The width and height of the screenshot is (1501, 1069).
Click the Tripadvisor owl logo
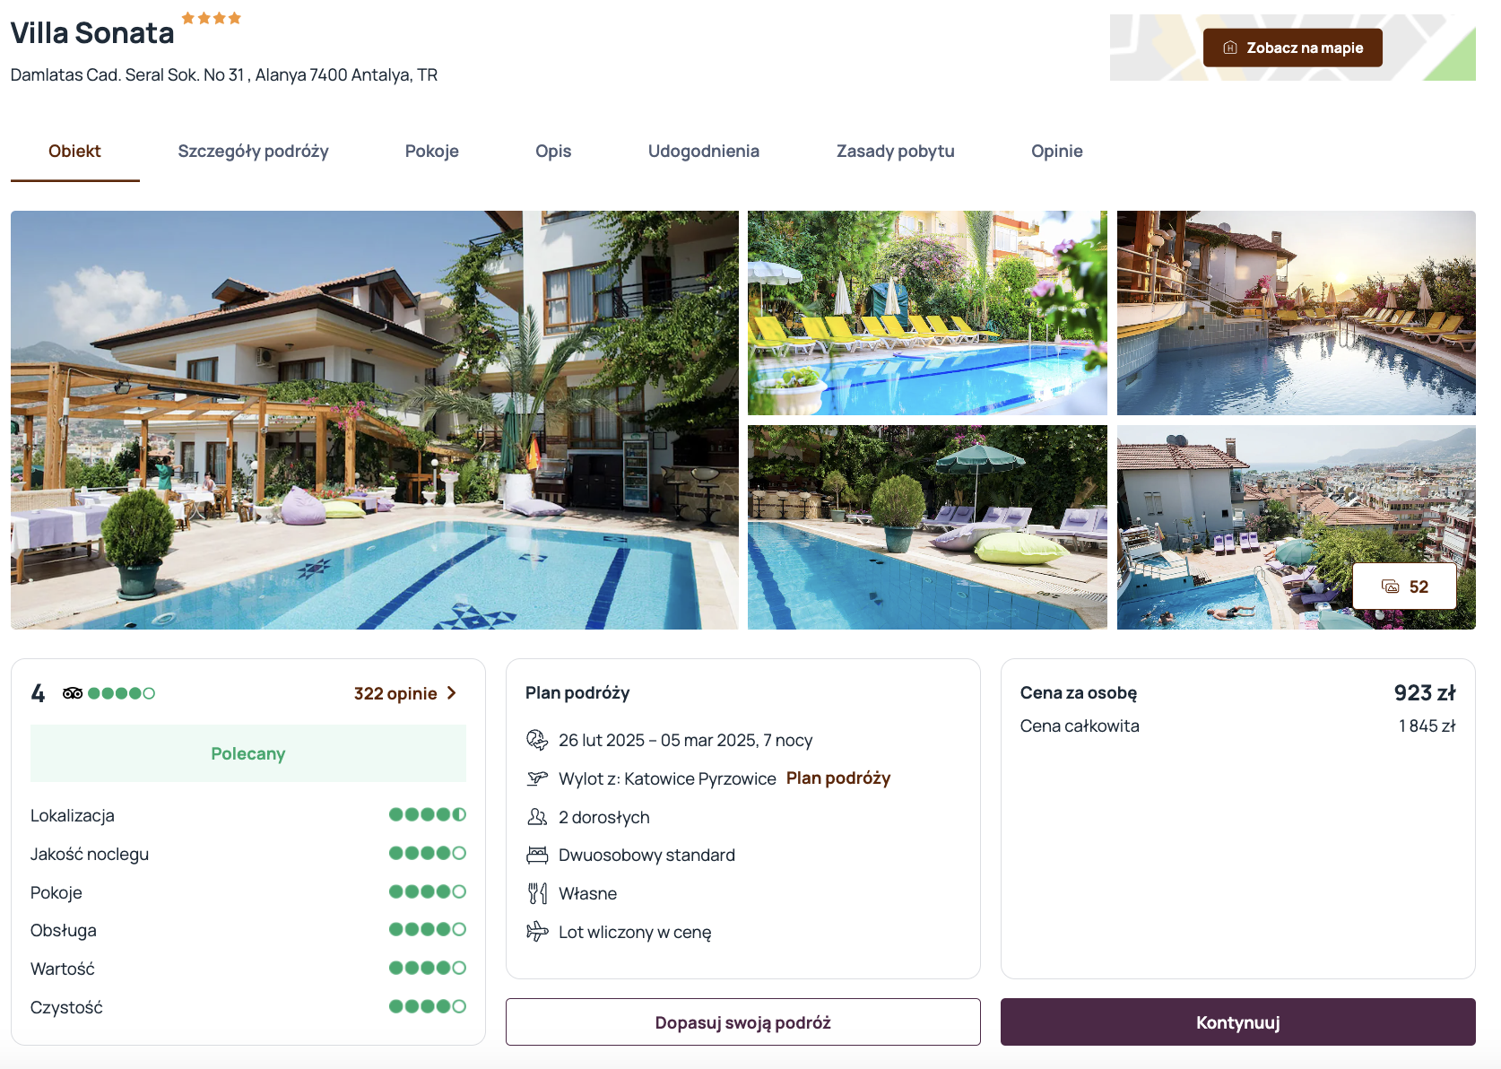click(73, 693)
